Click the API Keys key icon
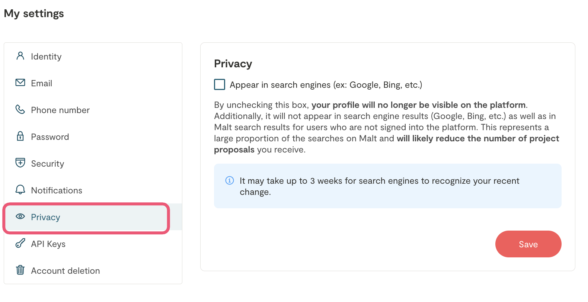This screenshot has width=588, height=302. (x=20, y=243)
